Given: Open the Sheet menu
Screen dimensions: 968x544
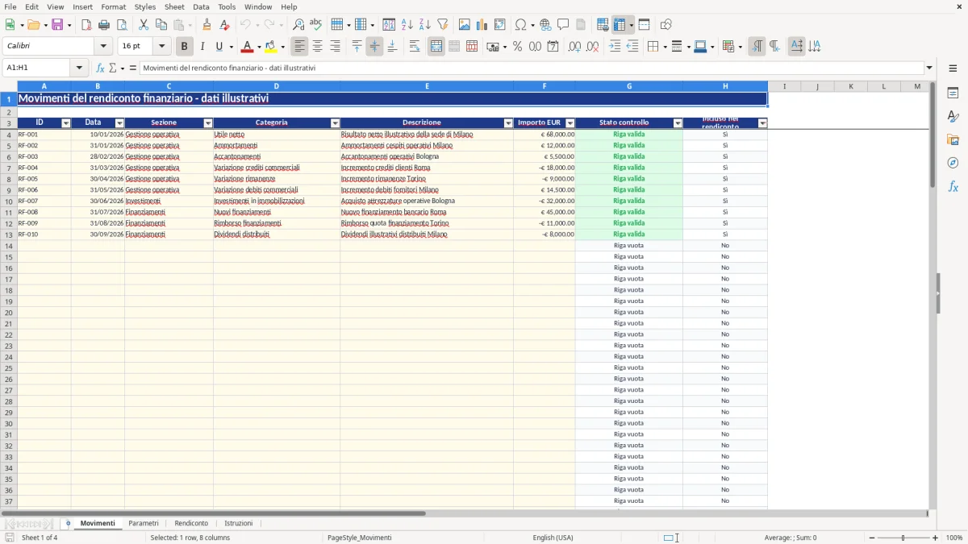Looking at the screenshot, I should pyautogui.click(x=174, y=6).
